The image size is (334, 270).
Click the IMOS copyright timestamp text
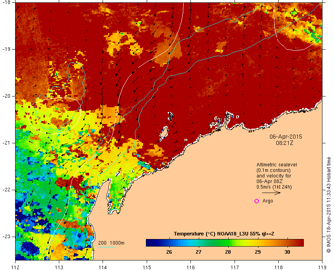(x=328, y=205)
